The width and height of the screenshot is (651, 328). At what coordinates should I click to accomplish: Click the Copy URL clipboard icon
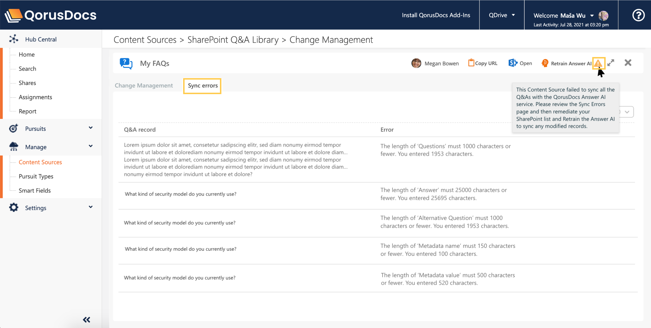tap(471, 63)
